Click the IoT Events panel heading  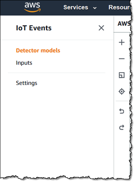(x=34, y=28)
